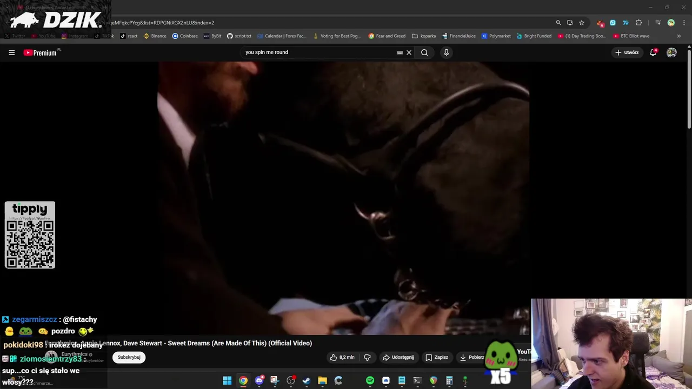This screenshot has height=389, width=692.
Task: Open Coinbase bookmark
Action: click(x=185, y=36)
